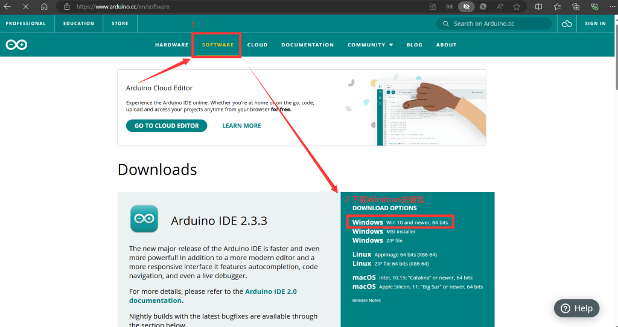The width and height of the screenshot is (618, 327).
Task: Click the Go To Cloud Editor button
Action: pyautogui.click(x=167, y=126)
